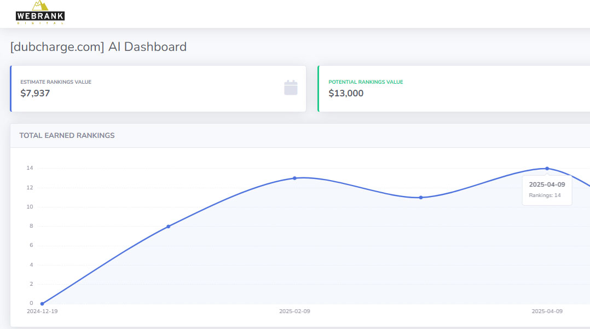Select the chart data point at 2024-12-19

click(x=42, y=303)
